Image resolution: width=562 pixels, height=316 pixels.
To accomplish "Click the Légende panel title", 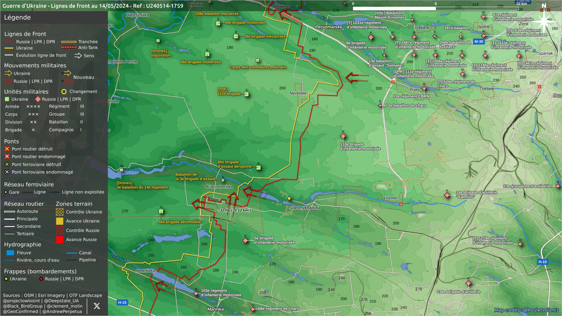I will (x=17, y=17).
